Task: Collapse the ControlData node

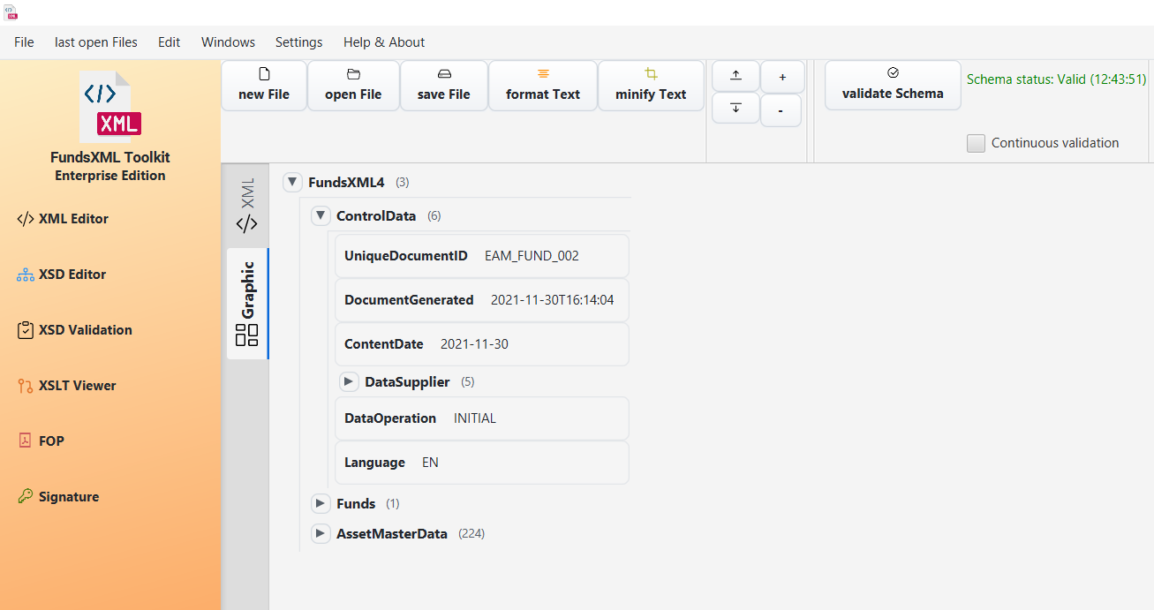Action: pyautogui.click(x=321, y=215)
